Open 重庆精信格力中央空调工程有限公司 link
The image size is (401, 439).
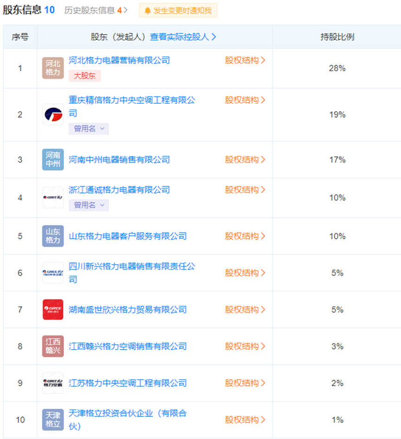132,107
